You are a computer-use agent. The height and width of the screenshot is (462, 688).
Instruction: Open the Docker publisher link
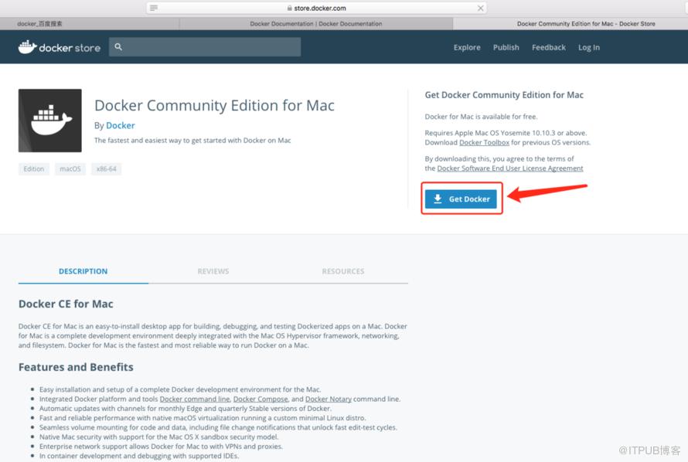121,125
